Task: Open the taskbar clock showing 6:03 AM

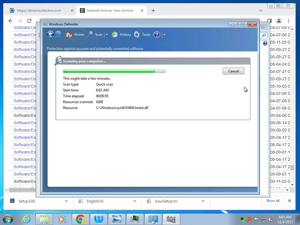Action: (x=285, y=219)
